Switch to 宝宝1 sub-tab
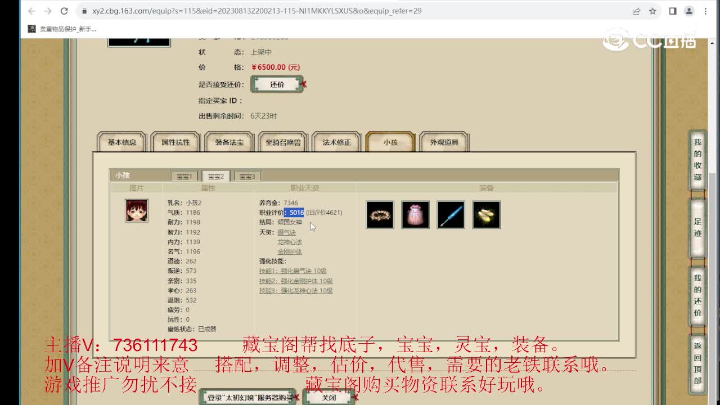 [184, 176]
